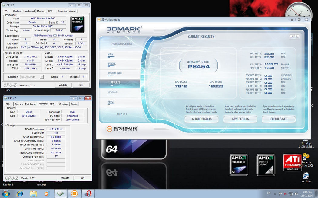Click Validate in the lower CPU-Z window
Viewport: 318px width, 198px height.
[65, 178]
